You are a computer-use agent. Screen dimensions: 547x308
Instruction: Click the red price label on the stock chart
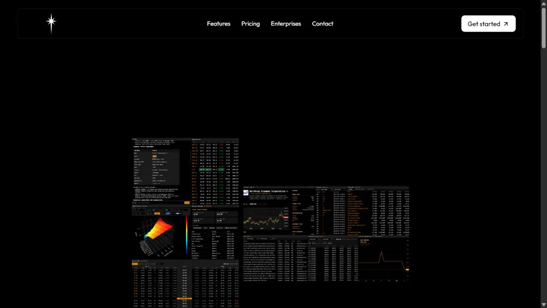[x=285, y=217]
